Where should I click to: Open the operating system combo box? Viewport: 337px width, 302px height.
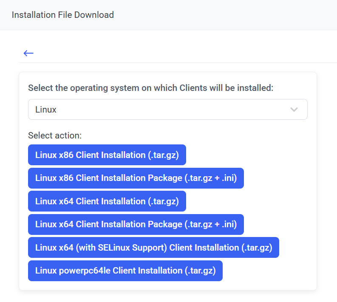(167, 110)
